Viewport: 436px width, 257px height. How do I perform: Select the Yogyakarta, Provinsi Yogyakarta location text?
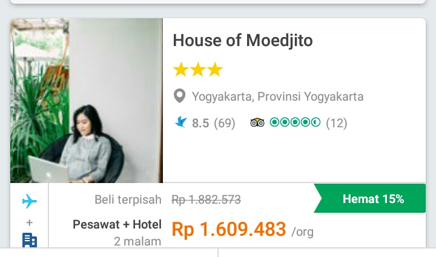click(278, 96)
